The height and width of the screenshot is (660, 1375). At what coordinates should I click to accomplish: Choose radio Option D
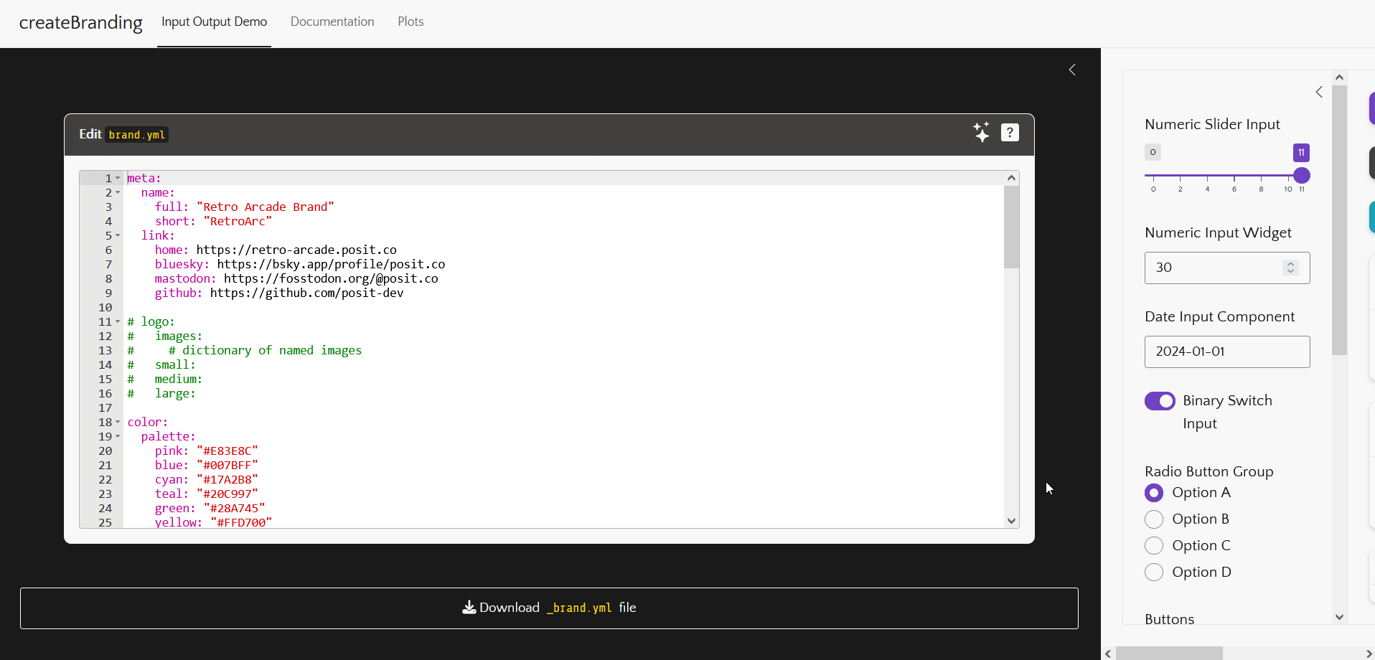pyautogui.click(x=1154, y=572)
